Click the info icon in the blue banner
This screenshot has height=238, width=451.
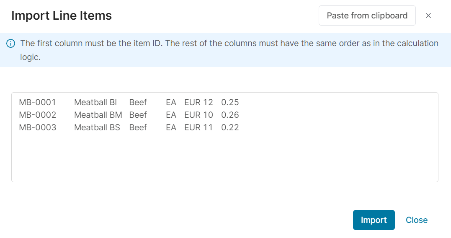[x=11, y=44]
